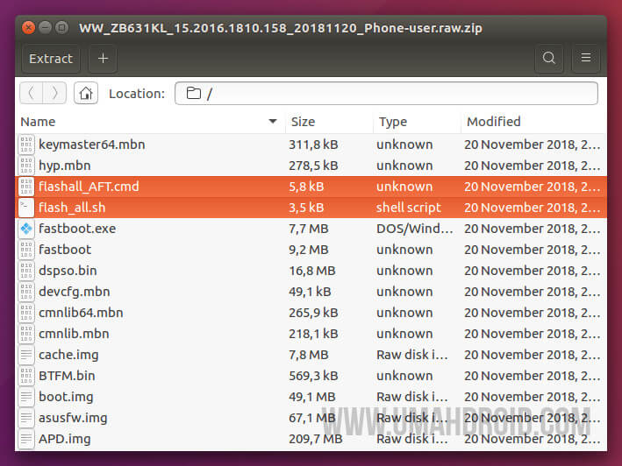Select the asusfw.img file name

tap(73, 417)
